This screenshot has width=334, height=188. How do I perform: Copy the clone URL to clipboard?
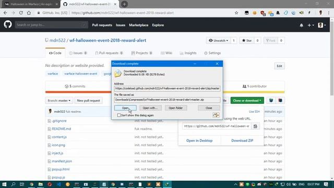pyautogui.click(x=255, y=126)
